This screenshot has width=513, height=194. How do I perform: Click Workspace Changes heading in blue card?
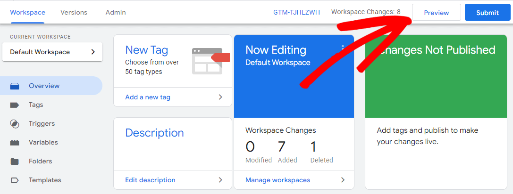click(x=281, y=130)
